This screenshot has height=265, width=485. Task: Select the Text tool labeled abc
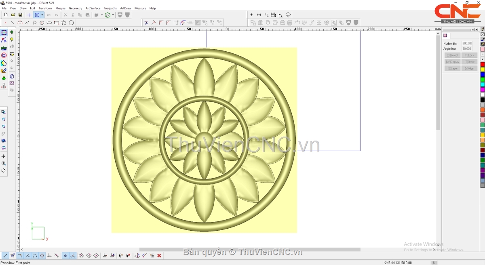[x=4, y=48]
